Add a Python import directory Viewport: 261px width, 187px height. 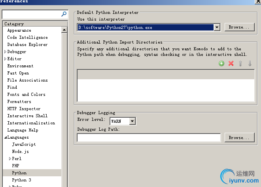click(221, 63)
